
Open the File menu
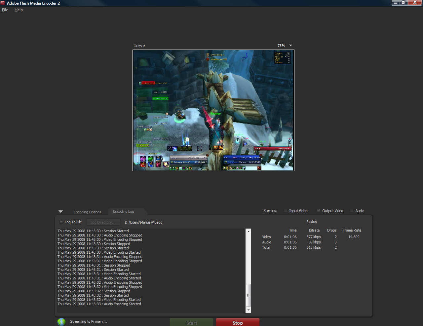click(x=5, y=10)
